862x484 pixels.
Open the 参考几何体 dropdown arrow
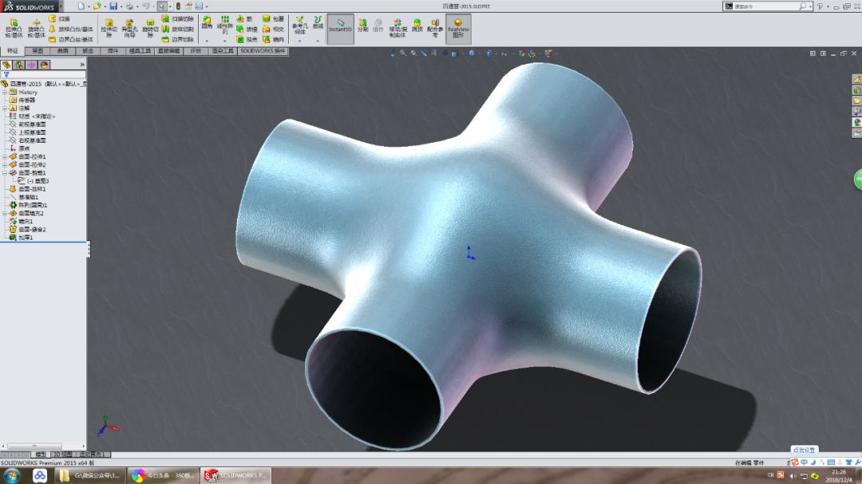(x=300, y=39)
